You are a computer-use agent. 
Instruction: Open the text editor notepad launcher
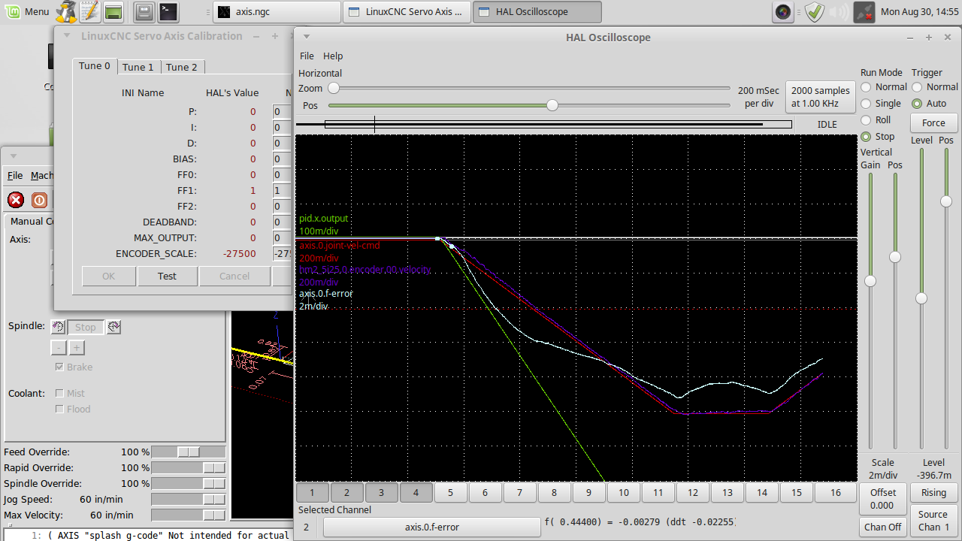89,11
